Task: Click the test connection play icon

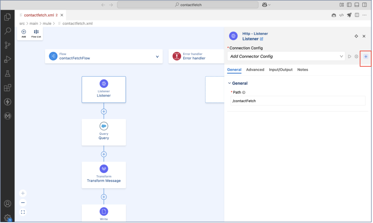Action: [349, 56]
